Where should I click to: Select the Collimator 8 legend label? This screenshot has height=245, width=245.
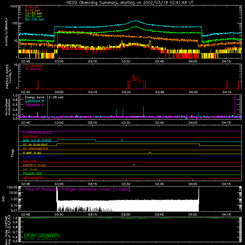pyautogui.click(x=34, y=101)
